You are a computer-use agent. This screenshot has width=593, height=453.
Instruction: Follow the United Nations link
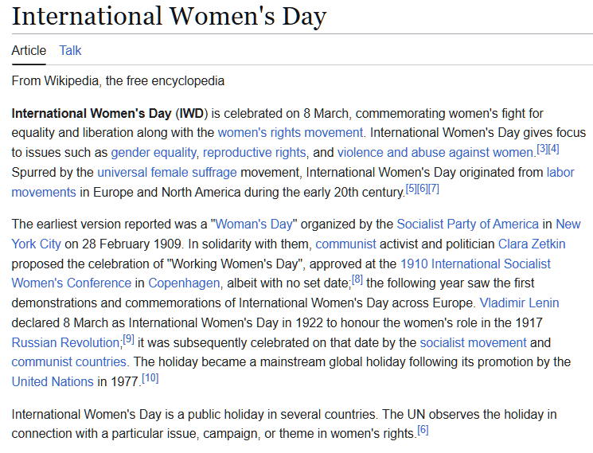[x=53, y=381]
